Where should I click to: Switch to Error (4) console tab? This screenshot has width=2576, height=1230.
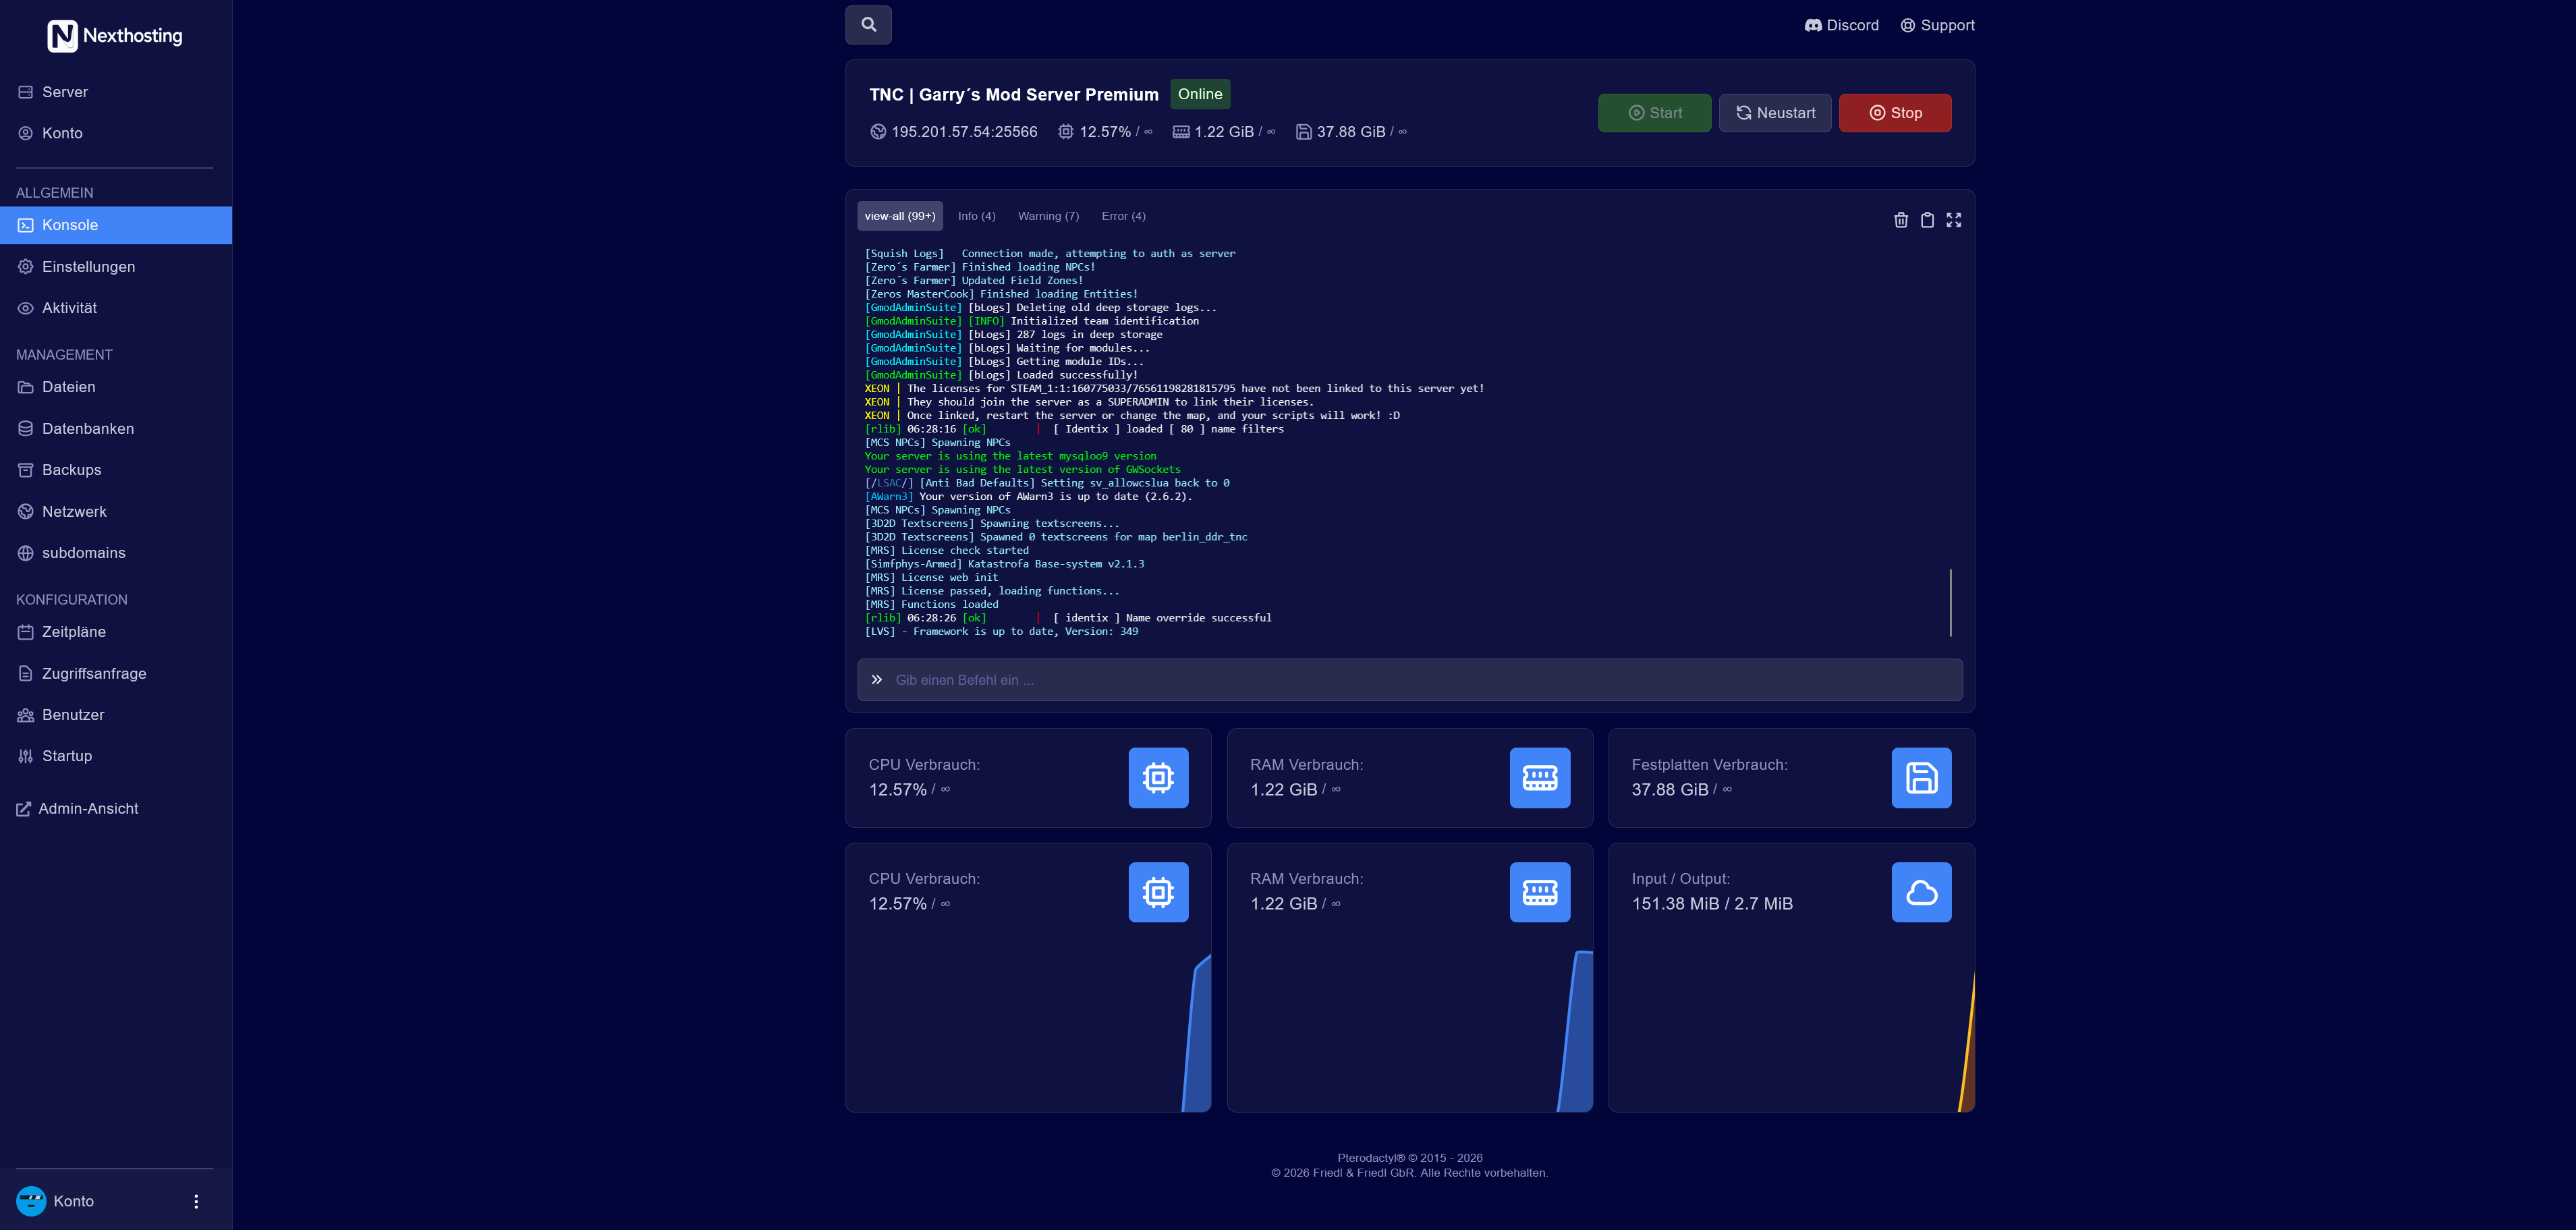pos(1123,216)
